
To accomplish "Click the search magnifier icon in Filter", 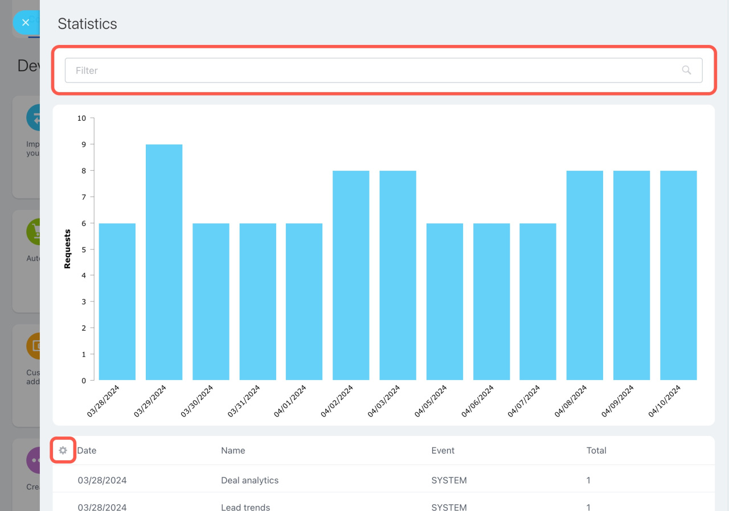I will click(x=686, y=70).
